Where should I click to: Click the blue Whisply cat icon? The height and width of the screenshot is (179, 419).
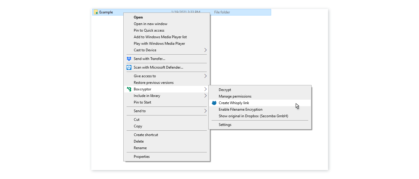[x=214, y=103]
